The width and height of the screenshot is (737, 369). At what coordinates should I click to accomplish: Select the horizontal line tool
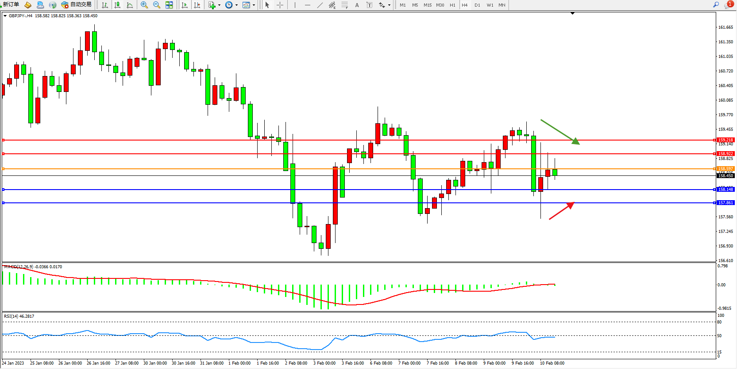pos(307,5)
